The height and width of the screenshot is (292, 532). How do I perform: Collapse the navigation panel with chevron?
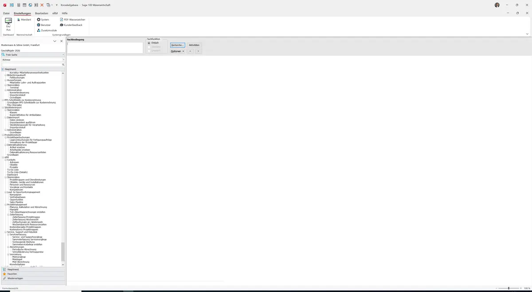[x=55, y=41]
